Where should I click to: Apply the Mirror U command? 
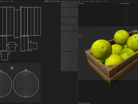69,32
